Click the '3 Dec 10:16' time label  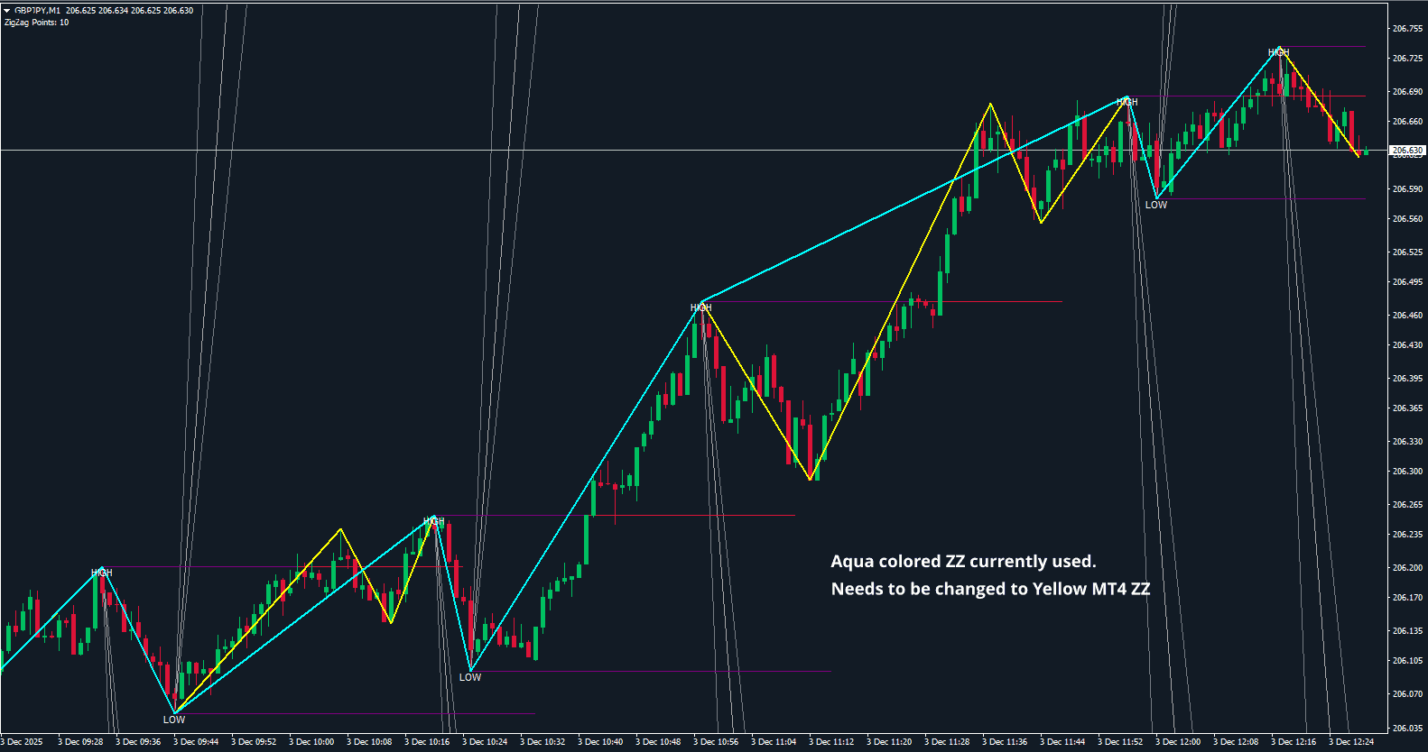coord(427,742)
